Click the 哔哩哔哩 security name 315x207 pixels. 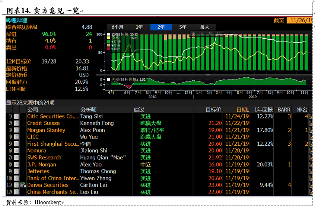(x=16, y=20)
